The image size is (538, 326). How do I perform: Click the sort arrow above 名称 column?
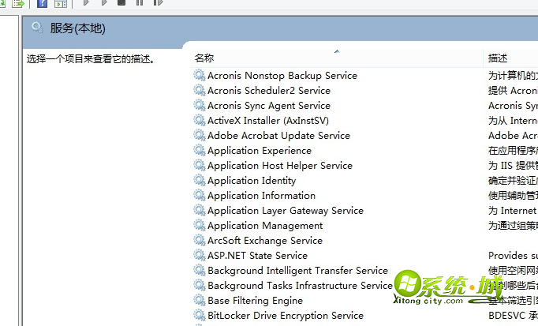point(337,51)
